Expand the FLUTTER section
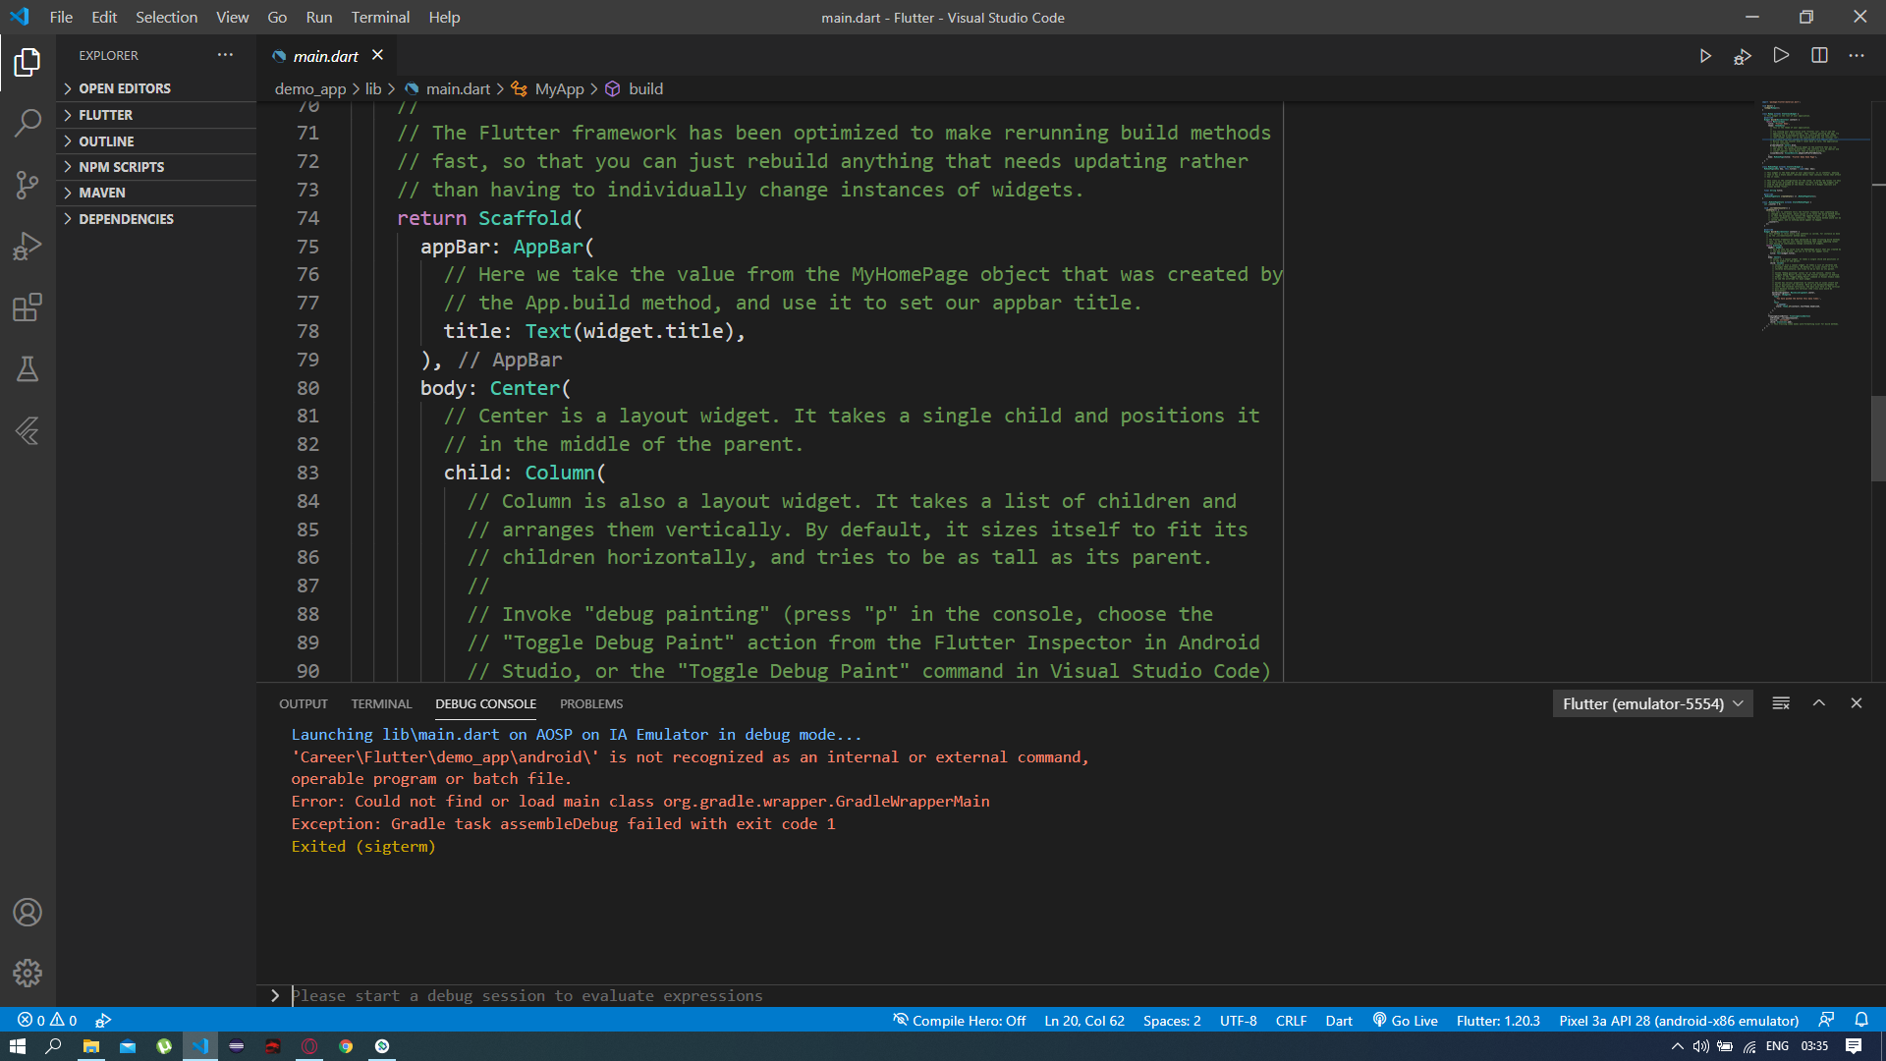The image size is (1886, 1061). click(157, 115)
